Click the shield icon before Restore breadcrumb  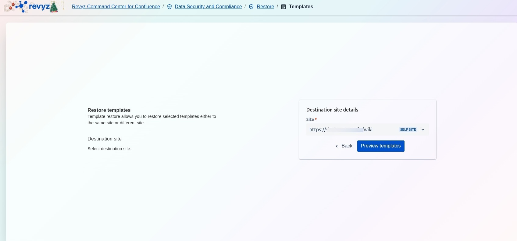tap(251, 7)
